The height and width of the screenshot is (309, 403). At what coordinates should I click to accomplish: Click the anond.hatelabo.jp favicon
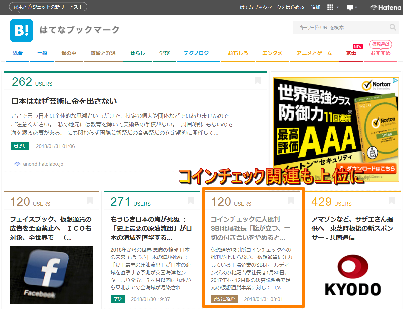(17, 164)
